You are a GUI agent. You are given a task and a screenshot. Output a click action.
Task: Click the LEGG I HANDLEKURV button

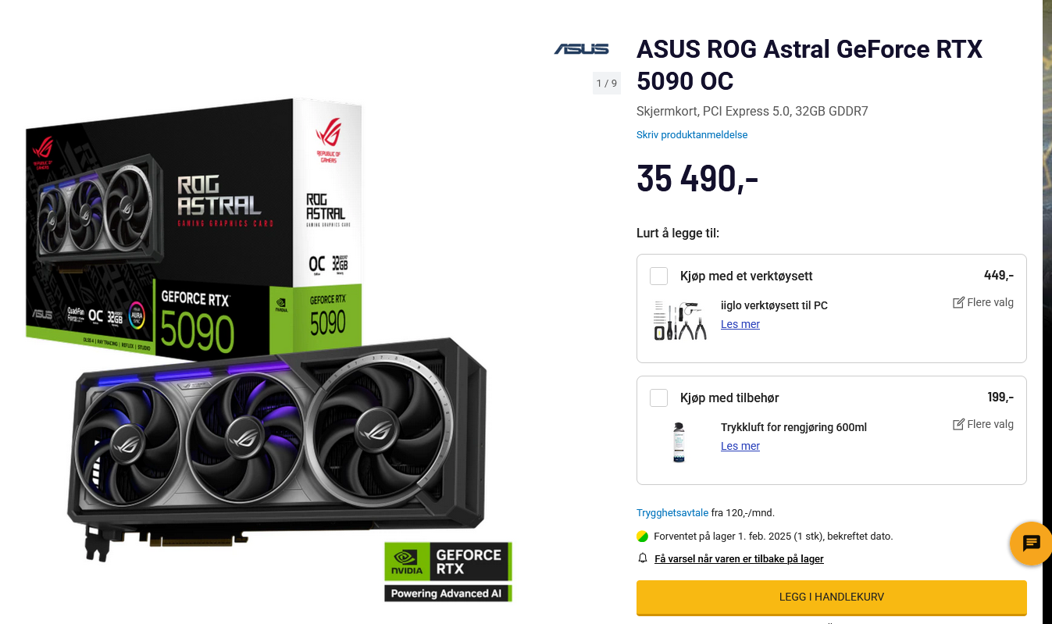832,597
